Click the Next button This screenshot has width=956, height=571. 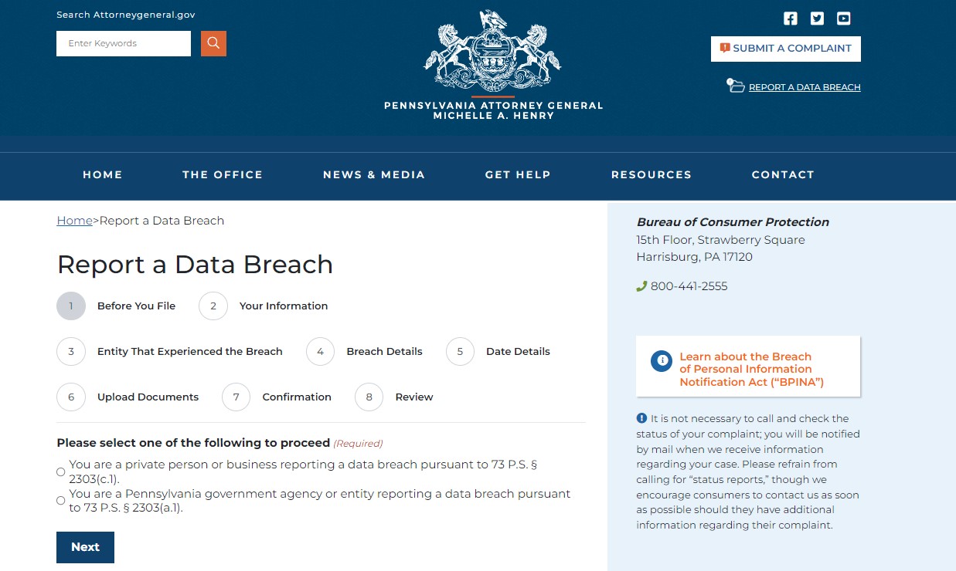[85, 546]
